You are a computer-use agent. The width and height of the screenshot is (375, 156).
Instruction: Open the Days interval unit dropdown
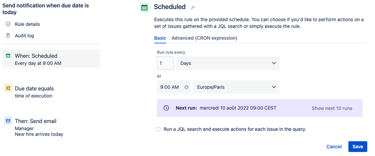(227, 63)
